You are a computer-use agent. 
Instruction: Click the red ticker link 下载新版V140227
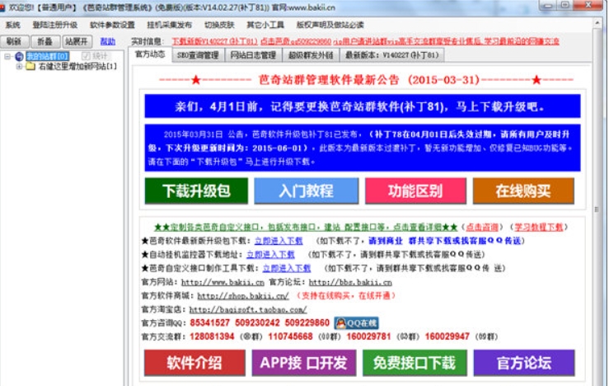coord(214,41)
